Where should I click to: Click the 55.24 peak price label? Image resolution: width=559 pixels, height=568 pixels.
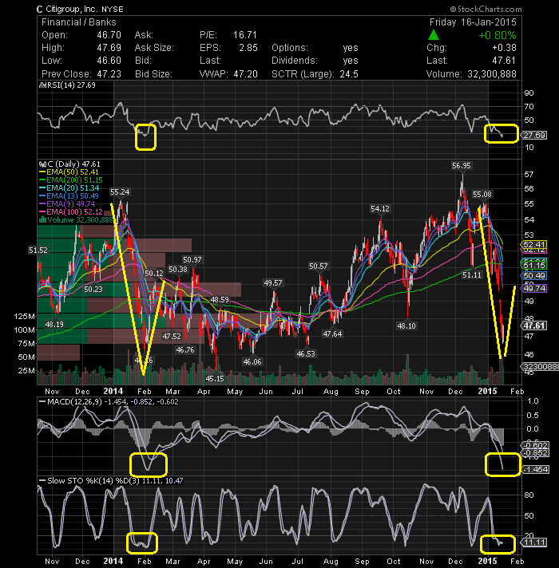tap(120, 192)
